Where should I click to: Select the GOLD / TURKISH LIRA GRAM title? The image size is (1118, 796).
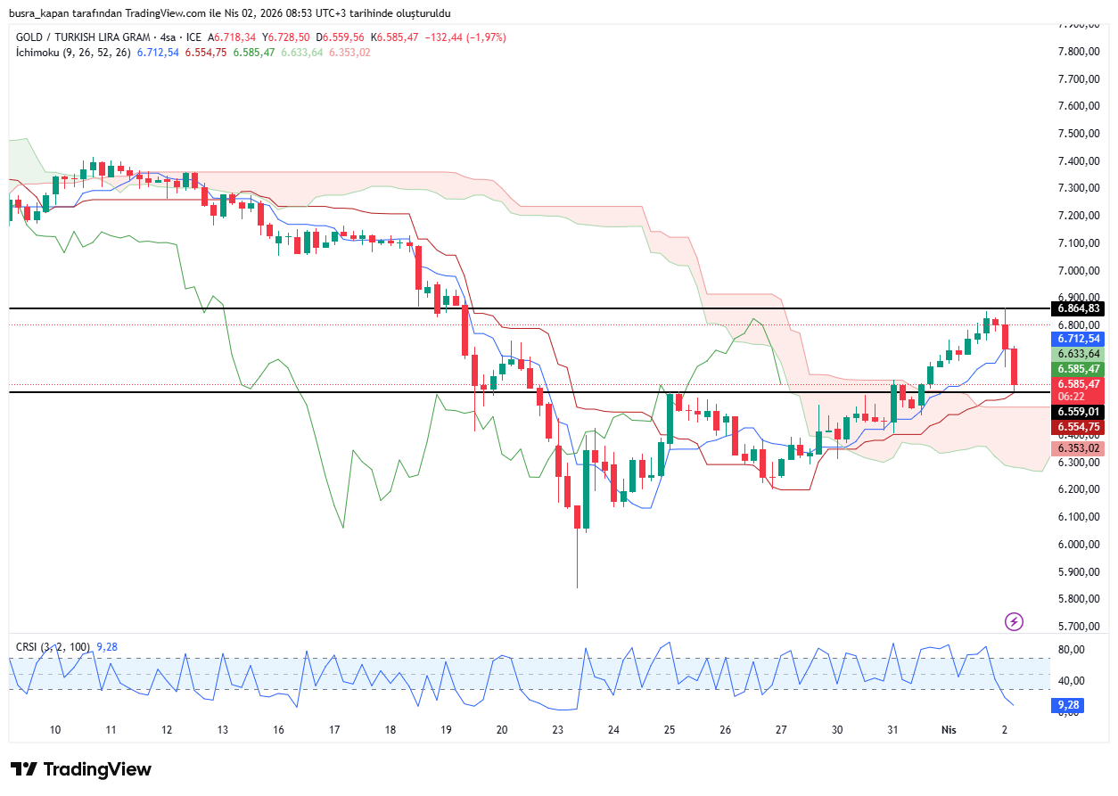tap(84, 37)
